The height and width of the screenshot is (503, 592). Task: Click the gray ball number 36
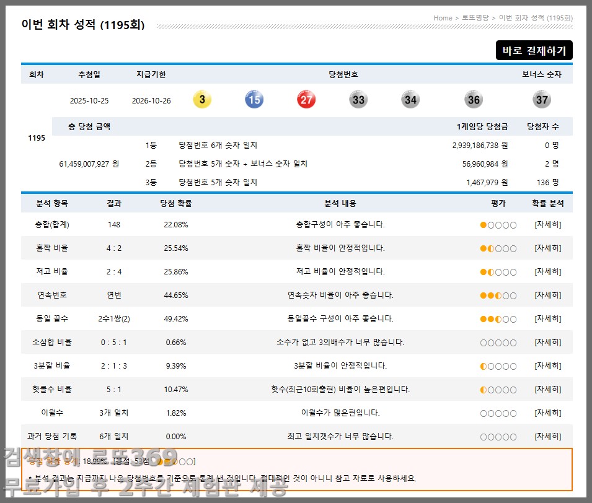coord(474,99)
